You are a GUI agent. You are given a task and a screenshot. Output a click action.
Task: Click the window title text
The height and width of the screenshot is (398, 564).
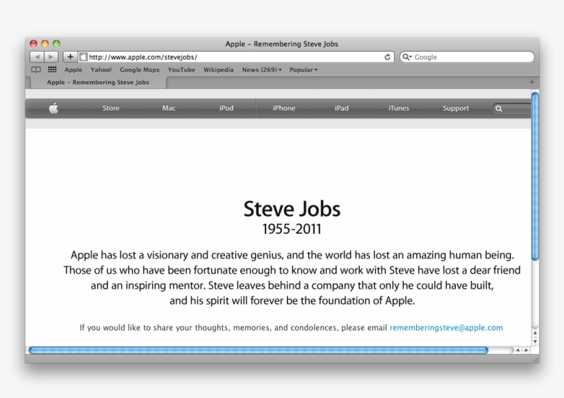pyautogui.click(x=281, y=44)
